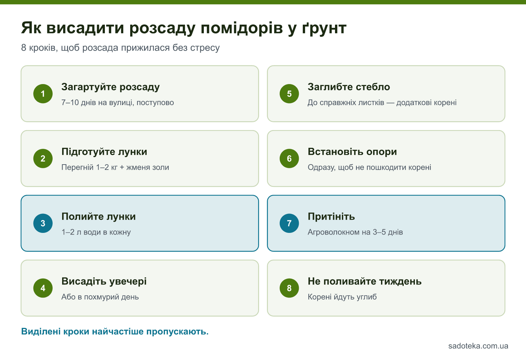Click the text '1–2 л води в кожну'
This screenshot has width=526, height=359.
point(96,232)
